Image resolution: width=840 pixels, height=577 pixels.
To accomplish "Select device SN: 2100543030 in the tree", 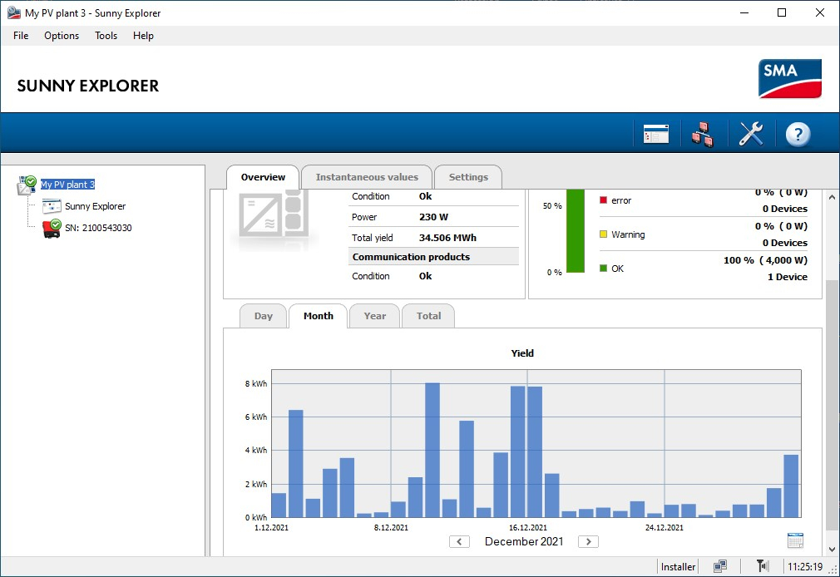I will click(98, 229).
